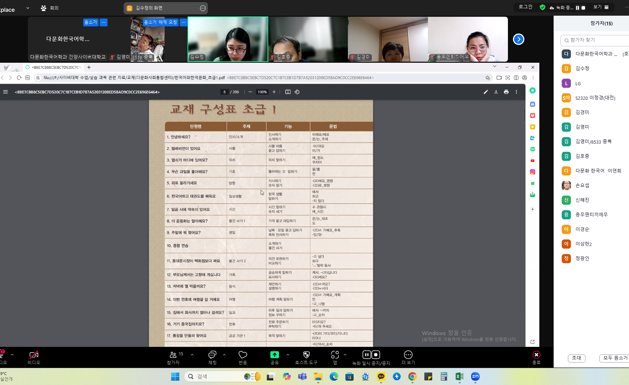
Task: Click the green 공유 share screen icon
Action: pos(275,355)
